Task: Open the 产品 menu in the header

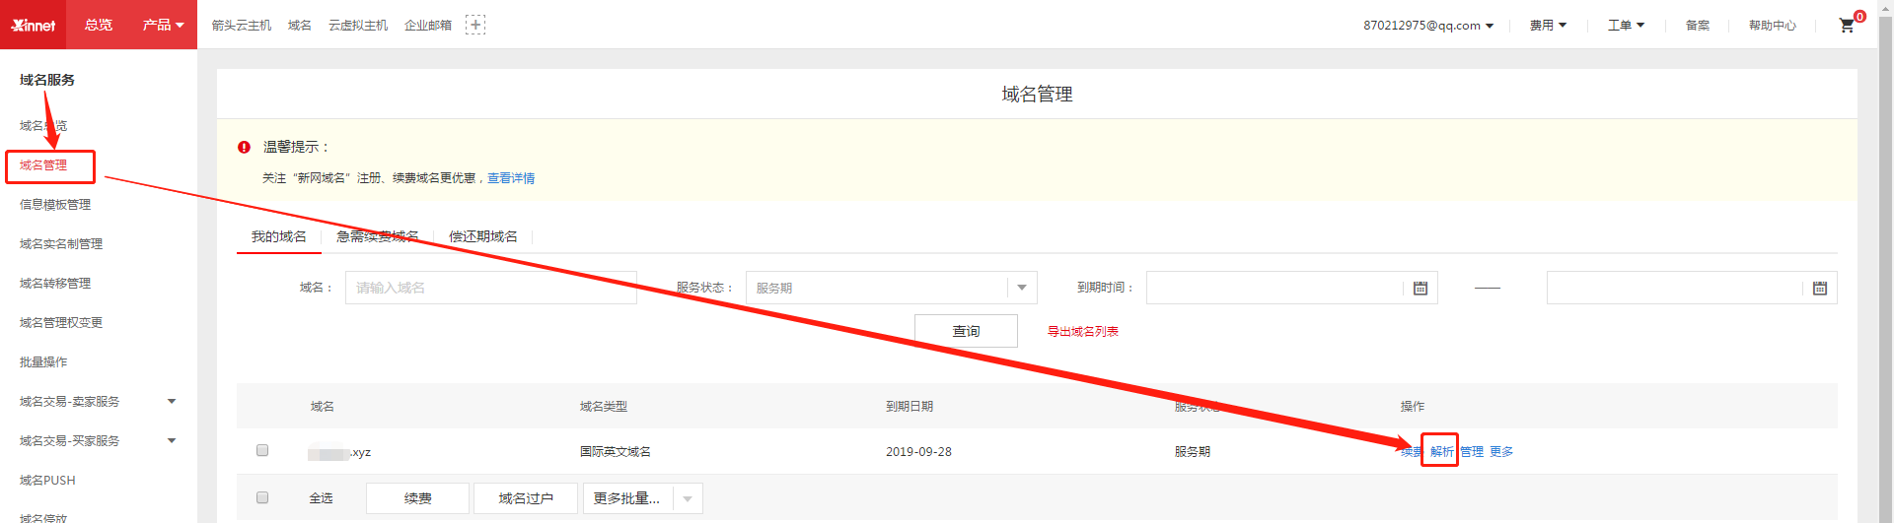Action: pyautogui.click(x=163, y=25)
